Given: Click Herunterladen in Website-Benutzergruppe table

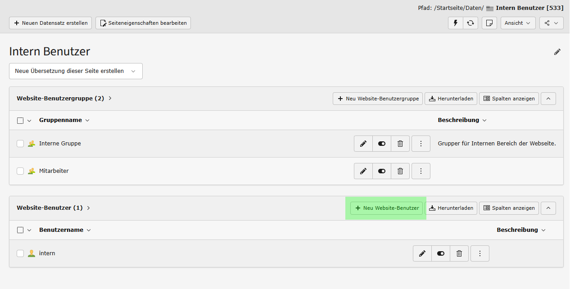Looking at the screenshot, I should (451, 99).
